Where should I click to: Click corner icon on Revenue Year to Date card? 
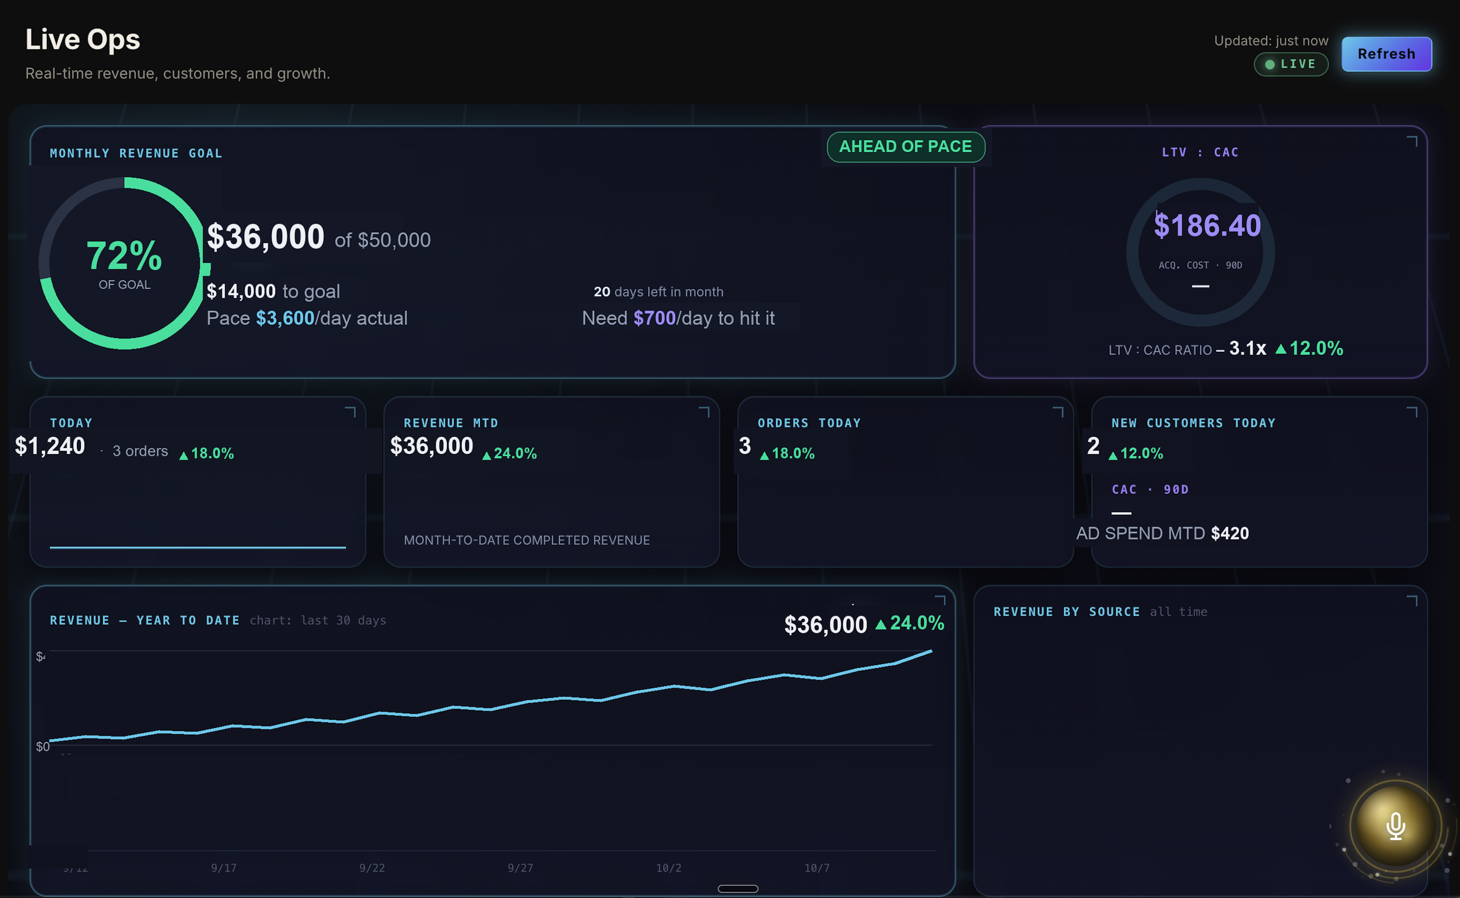pyautogui.click(x=940, y=601)
